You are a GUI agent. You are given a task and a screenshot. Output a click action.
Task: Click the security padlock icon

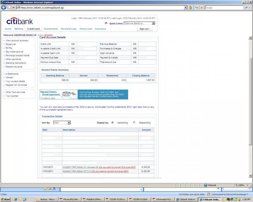tap(191, 7)
